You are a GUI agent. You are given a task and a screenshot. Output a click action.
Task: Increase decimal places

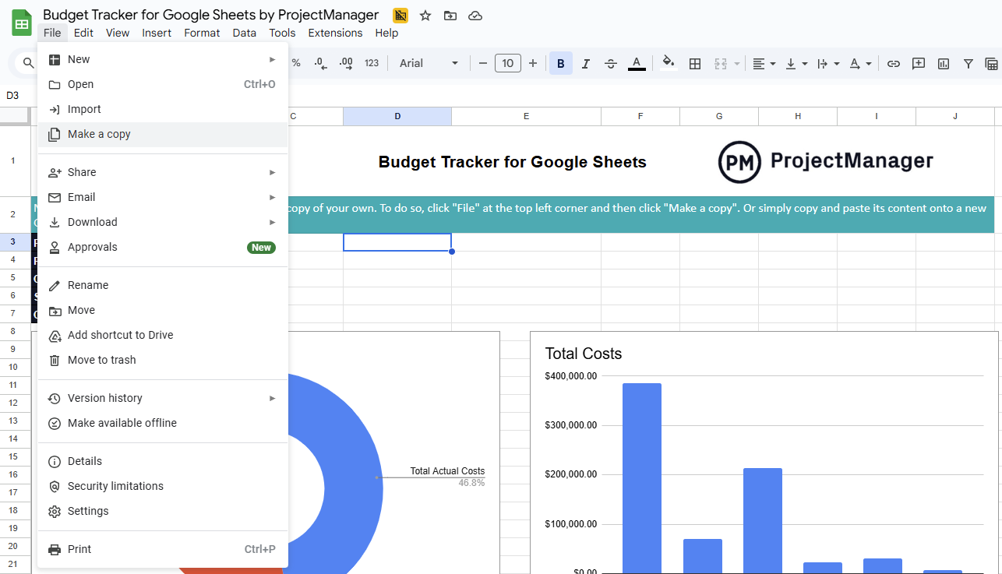click(x=346, y=63)
